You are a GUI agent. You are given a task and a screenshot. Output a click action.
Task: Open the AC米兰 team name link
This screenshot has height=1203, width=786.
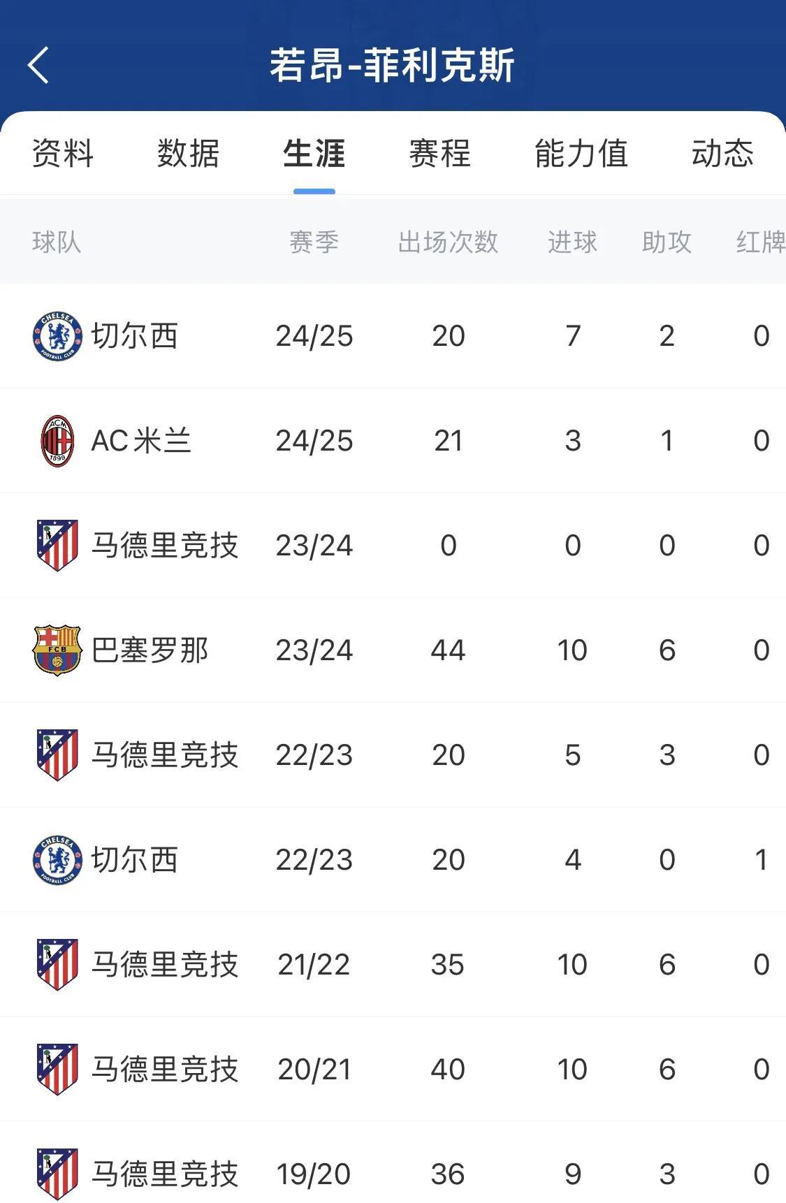tap(141, 441)
